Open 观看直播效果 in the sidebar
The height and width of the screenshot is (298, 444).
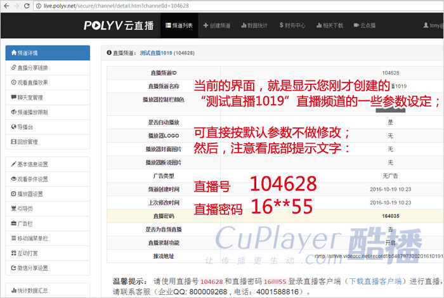(48, 82)
